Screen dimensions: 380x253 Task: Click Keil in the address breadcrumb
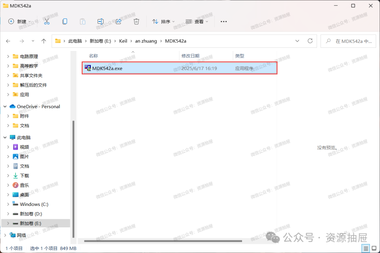123,41
